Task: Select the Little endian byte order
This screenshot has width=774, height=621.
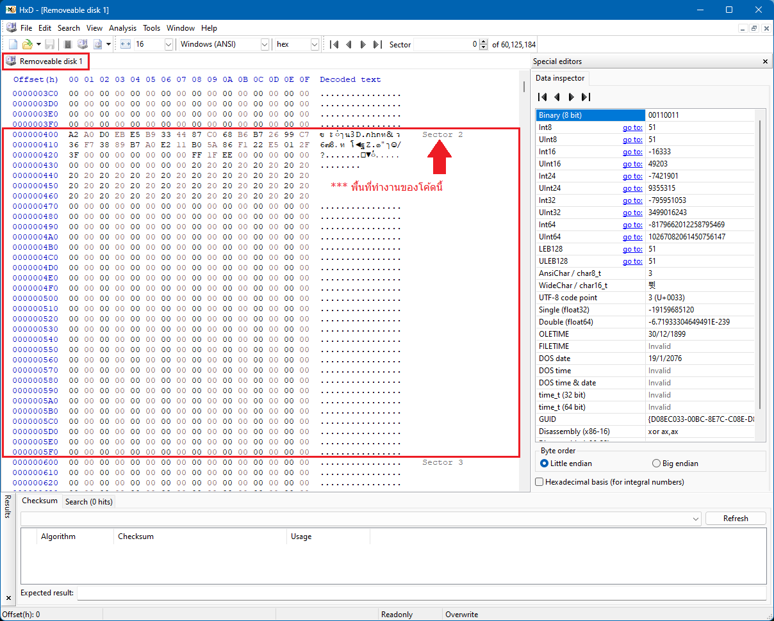Action: click(566, 464)
